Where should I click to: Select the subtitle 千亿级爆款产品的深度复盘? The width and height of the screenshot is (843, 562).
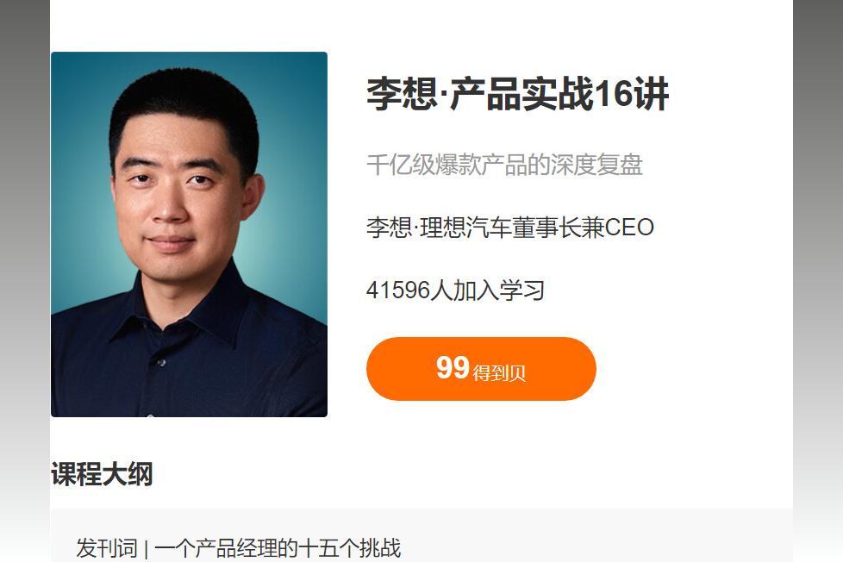[x=505, y=165]
